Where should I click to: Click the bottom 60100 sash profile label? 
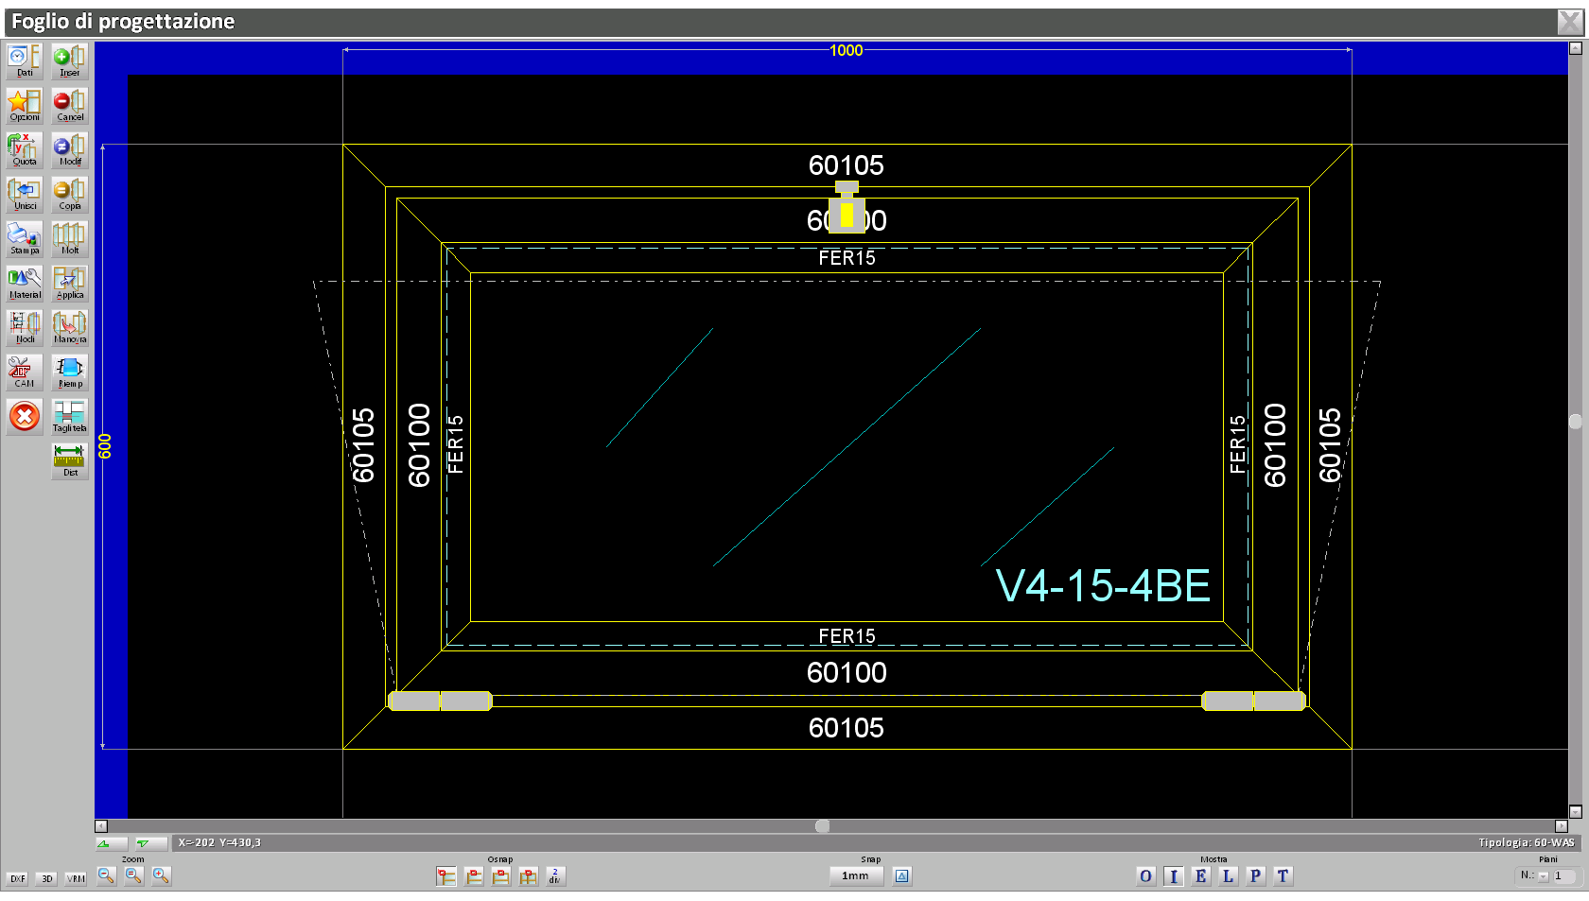pos(847,672)
